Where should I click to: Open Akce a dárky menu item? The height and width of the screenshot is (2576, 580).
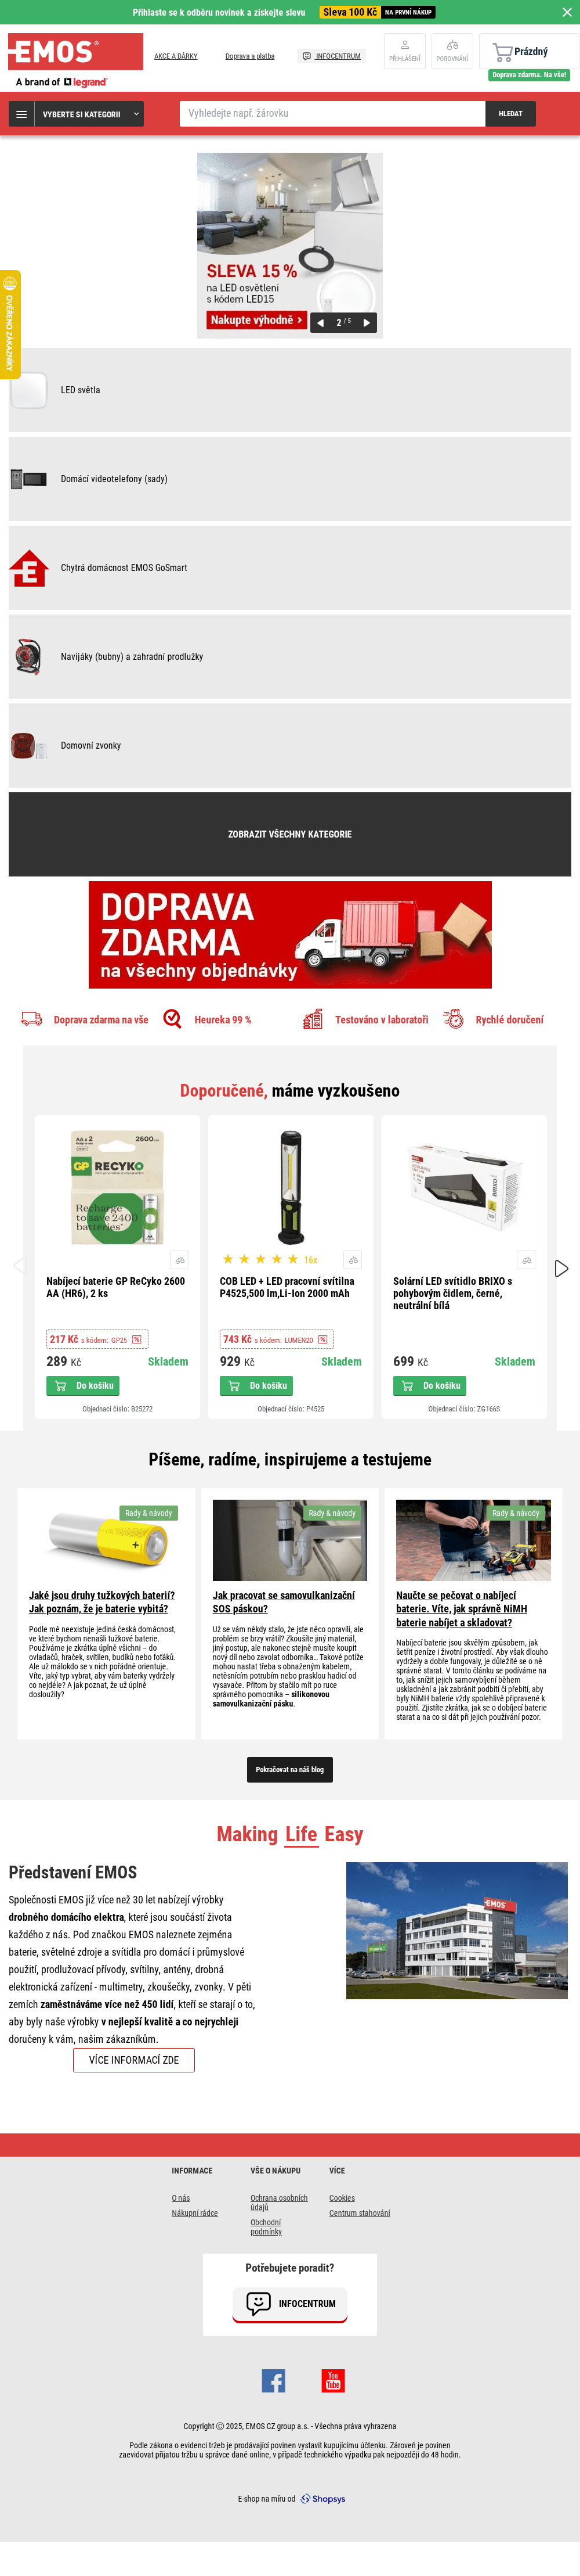click(176, 56)
